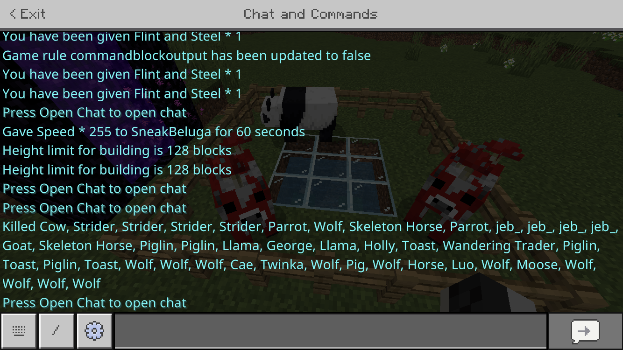This screenshot has width=623, height=350.
Task: Focus the chat message input field
Action: tap(331, 331)
